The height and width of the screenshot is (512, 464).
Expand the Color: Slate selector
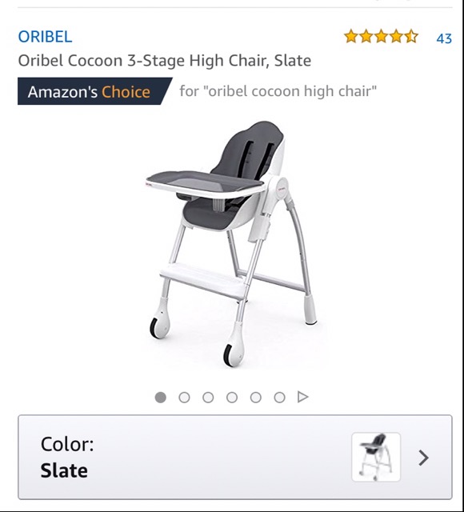tap(235, 457)
